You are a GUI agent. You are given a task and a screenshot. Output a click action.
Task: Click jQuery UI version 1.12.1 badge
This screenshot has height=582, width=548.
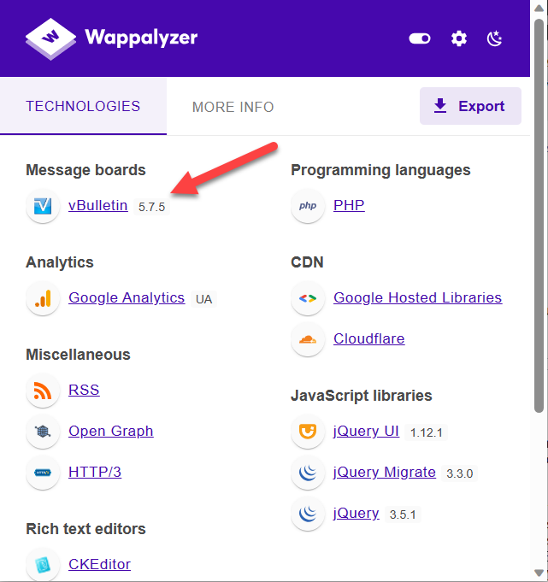click(427, 432)
